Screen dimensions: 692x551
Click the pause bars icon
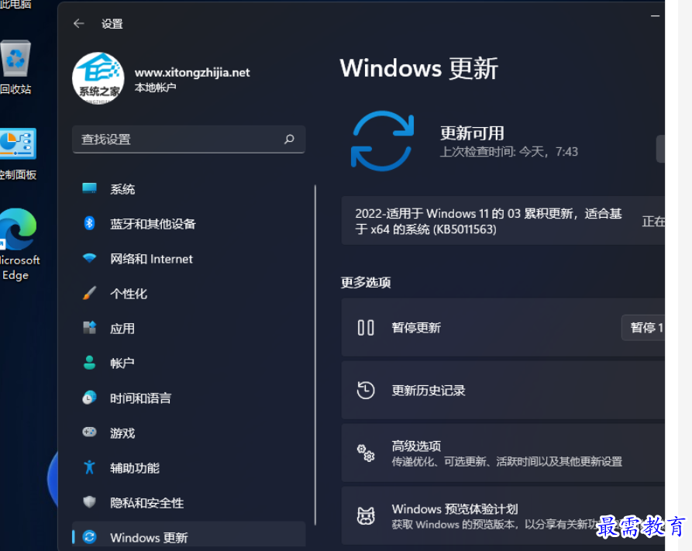coord(366,328)
